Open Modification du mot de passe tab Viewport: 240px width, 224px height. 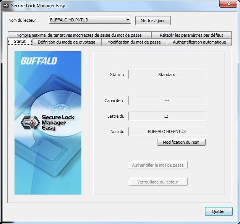[134, 42]
